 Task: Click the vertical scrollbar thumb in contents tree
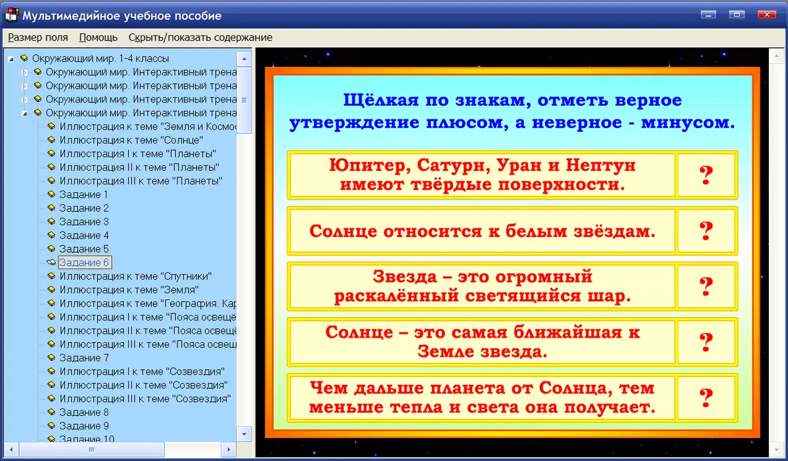click(x=244, y=100)
